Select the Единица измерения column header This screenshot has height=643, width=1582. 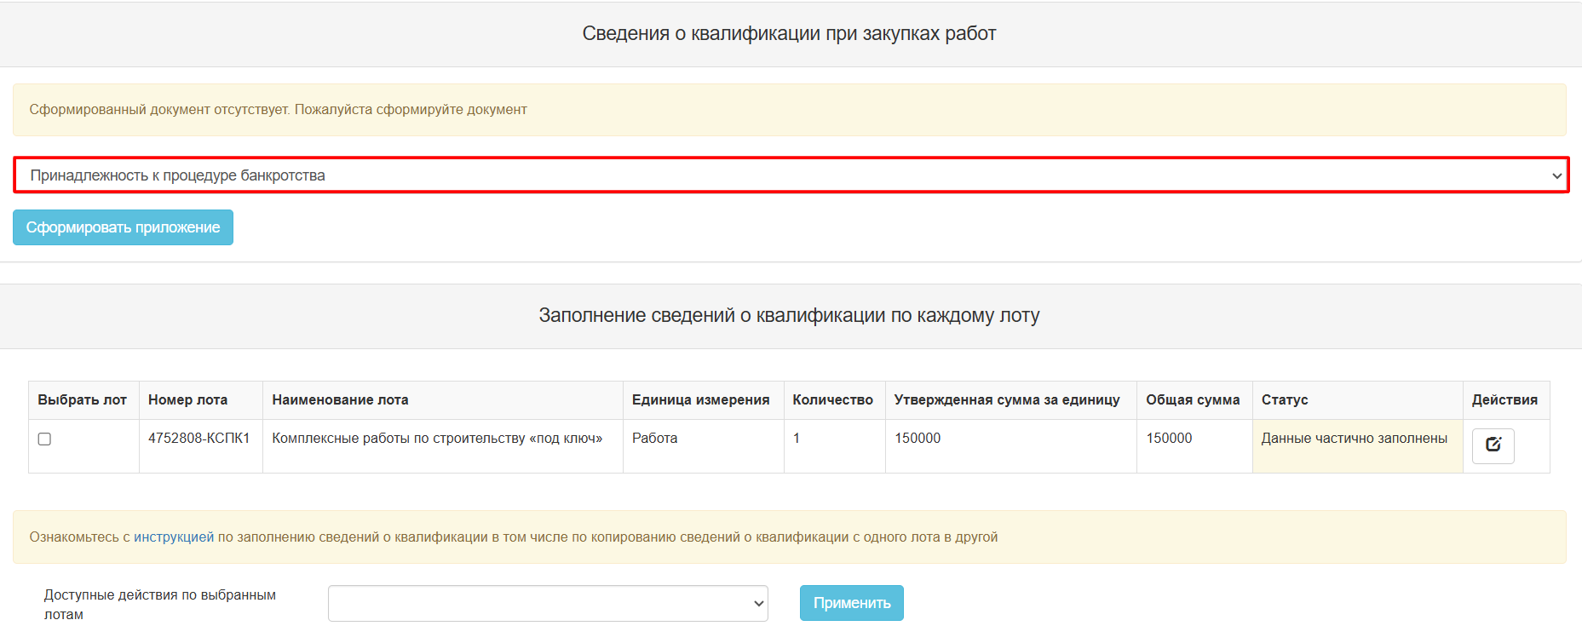pos(700,400)
